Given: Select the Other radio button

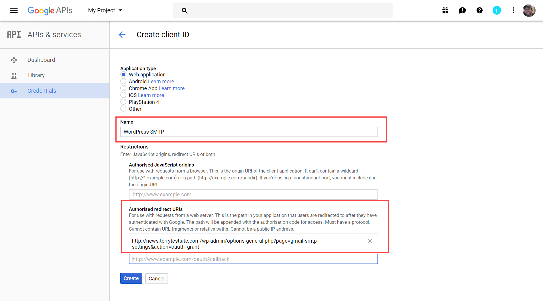Looking at the screenshot, I should (x=123, y=109).
